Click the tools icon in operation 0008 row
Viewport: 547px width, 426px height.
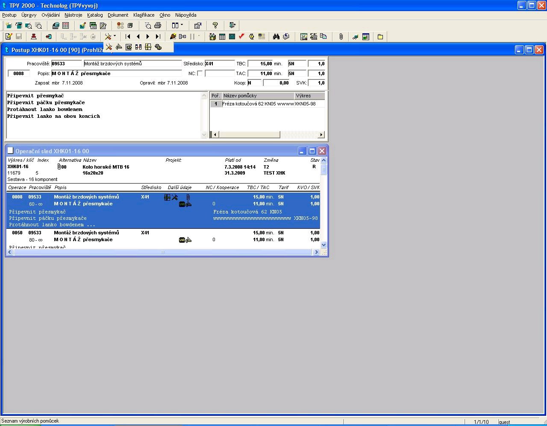174,197
